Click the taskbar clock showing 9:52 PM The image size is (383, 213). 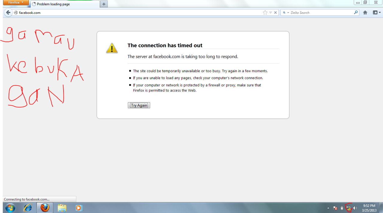click(369, 208)
